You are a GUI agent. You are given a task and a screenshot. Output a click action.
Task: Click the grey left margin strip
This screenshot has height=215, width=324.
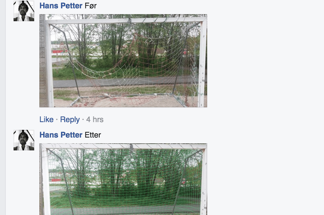(x=3, y=107)
